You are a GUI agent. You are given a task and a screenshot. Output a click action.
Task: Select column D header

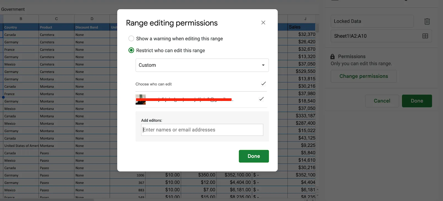pos(92,19)
